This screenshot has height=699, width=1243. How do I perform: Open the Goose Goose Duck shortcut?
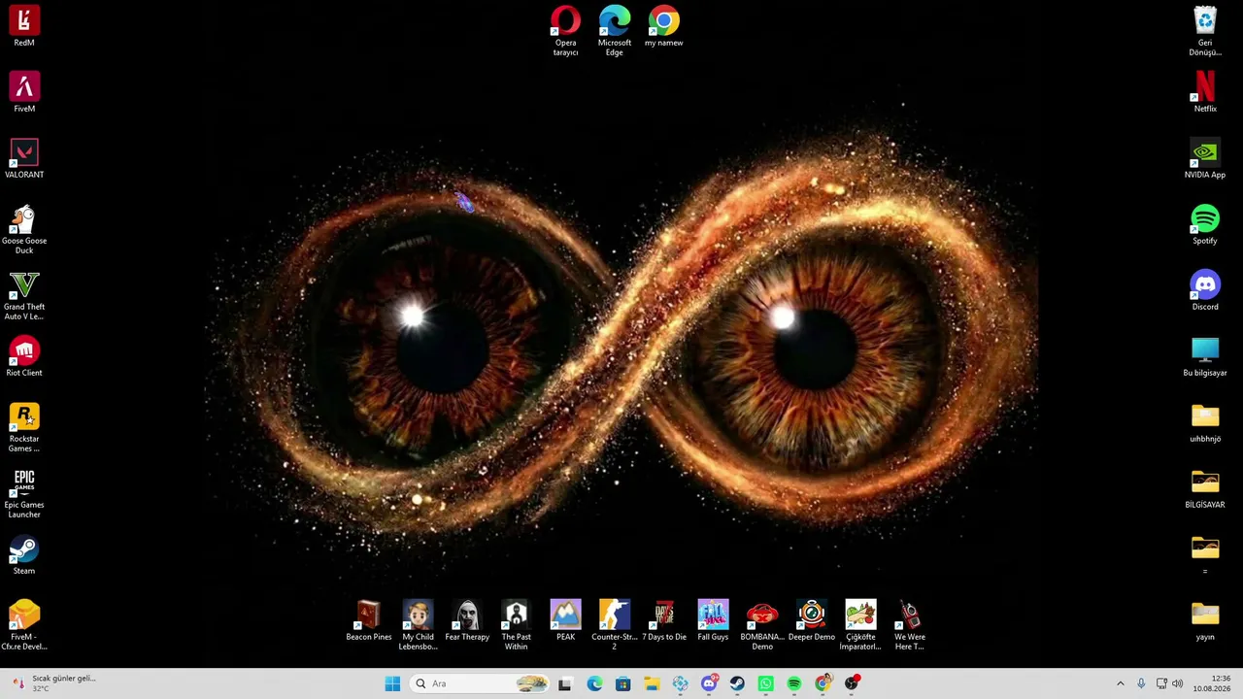point(24,229)
